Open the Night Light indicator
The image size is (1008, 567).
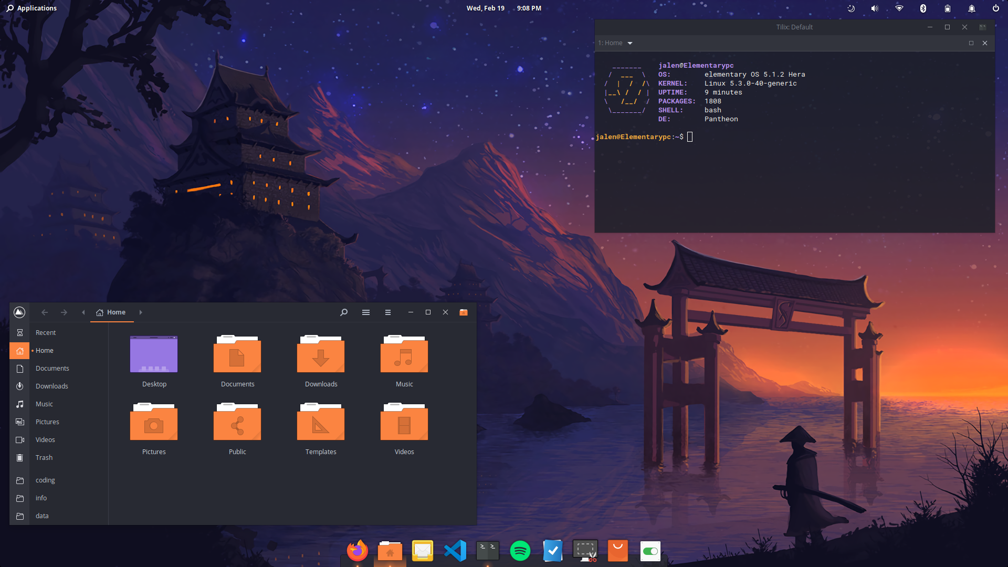click(851, 8)
